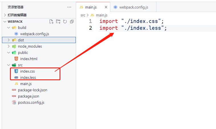This screenshot has height=129, width=216.
Task: Click the public folder icon
Action: tap(14, 53)
